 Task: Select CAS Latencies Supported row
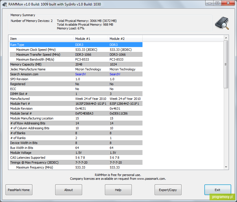pyautogui.click(x=76, y=158)
